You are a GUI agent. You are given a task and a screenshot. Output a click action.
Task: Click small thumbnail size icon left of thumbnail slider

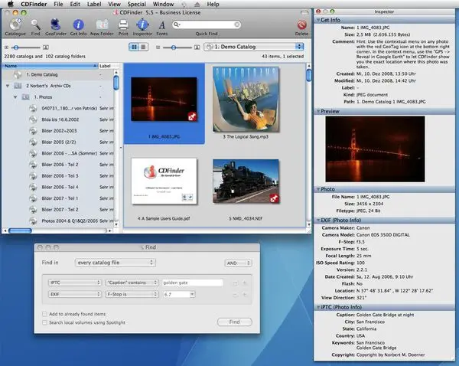[x=158, y=47]
